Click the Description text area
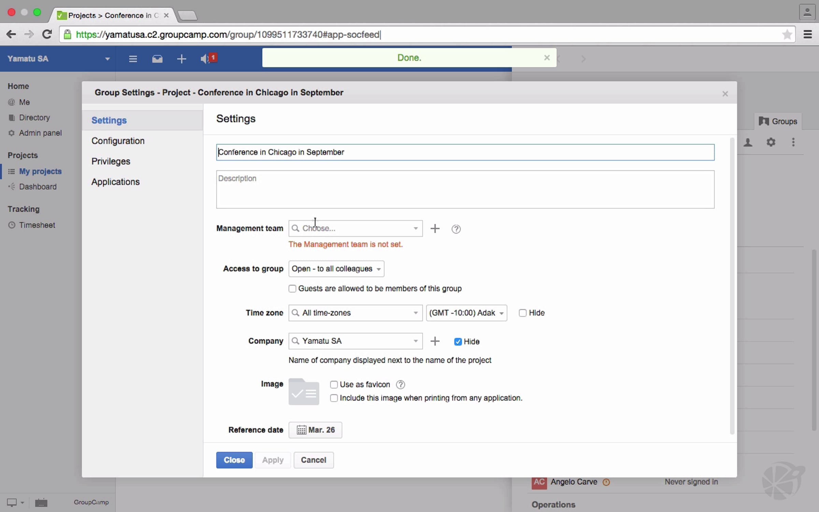819x512 pixels. click(x=465, y=189)
